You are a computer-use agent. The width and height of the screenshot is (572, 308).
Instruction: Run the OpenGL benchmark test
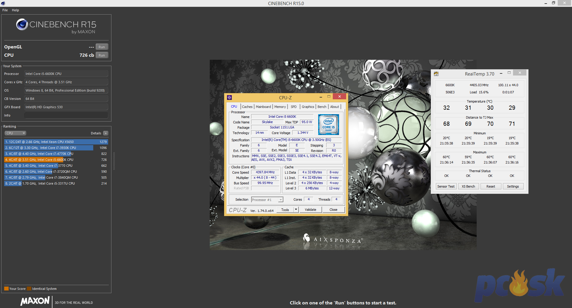(x=102, y=47)
